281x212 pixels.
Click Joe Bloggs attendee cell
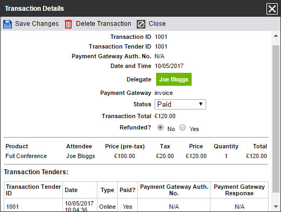(81, 156)
